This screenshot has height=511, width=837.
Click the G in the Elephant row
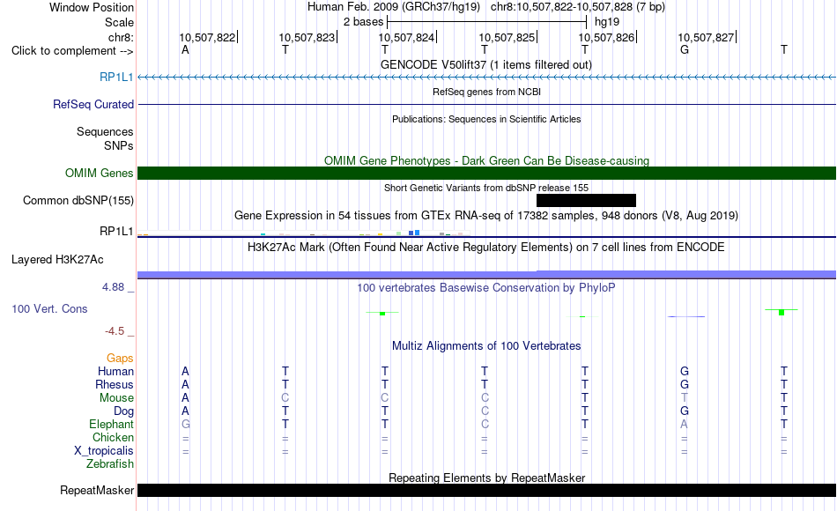coord(185,425)
